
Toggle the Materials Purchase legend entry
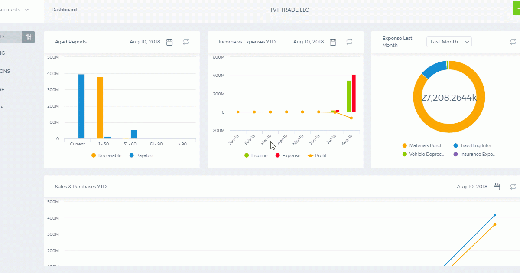[x=424, y=146]
